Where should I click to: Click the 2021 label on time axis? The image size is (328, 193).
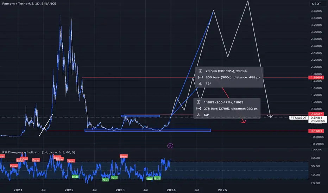[18, 190]
